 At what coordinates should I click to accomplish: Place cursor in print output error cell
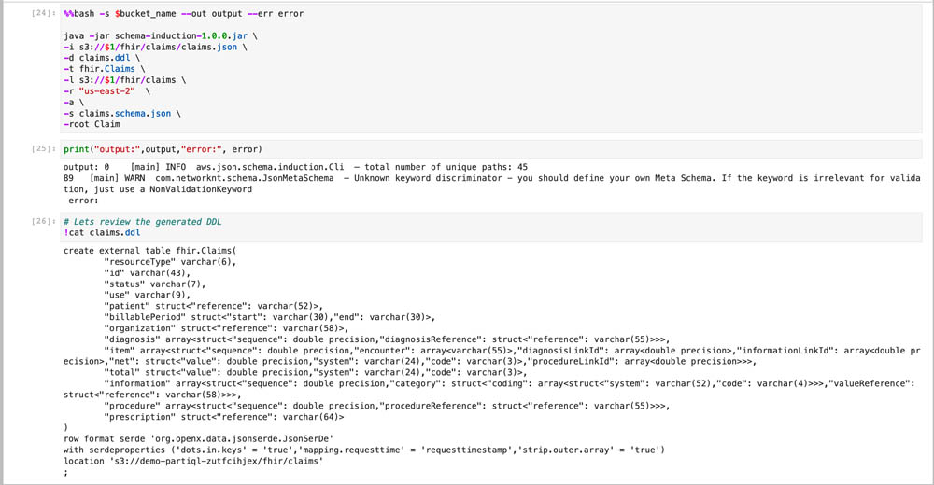click(490, 149)
